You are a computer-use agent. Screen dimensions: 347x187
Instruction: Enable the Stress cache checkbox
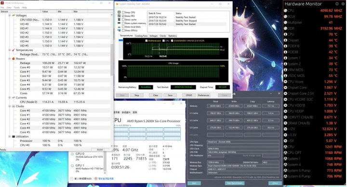[123, 19]
